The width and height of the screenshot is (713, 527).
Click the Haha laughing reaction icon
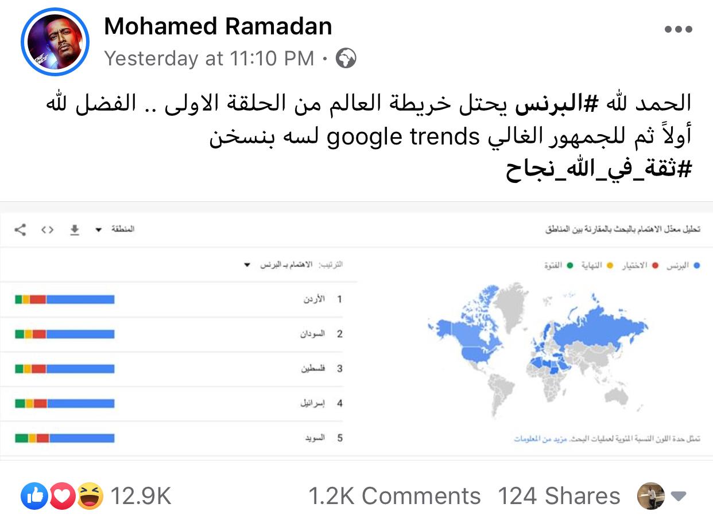(x=90, y=496)
